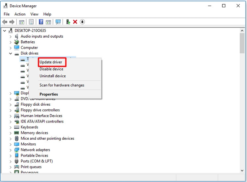Collapse the DESKTOP-2100635 root node

click(5, 31)
